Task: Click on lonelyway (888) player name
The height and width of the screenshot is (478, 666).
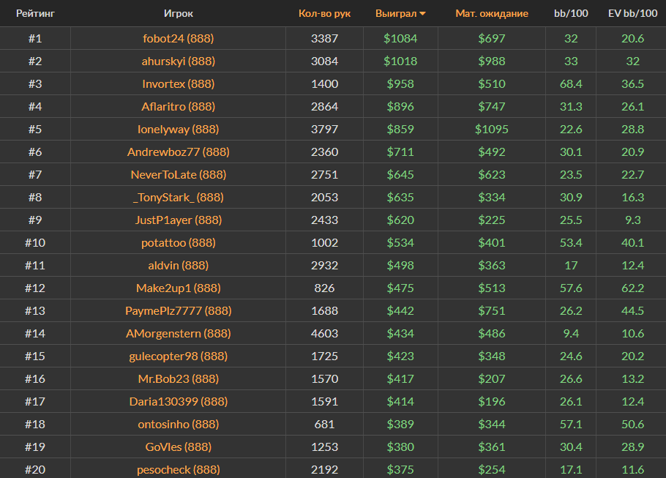Action: [x=178, y=129]
